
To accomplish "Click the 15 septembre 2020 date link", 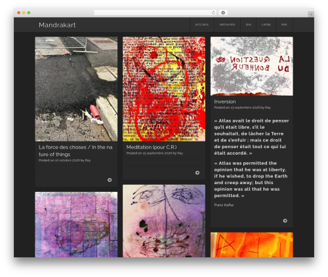I will 157,153.
